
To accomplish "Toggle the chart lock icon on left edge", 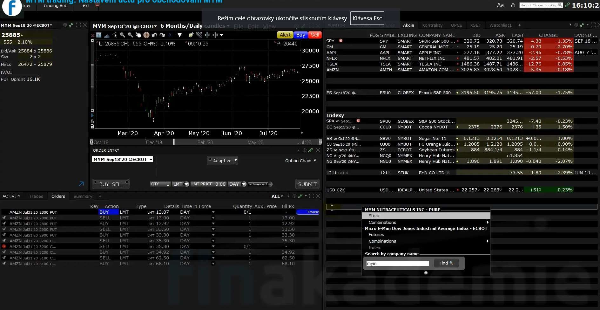I will [92, 127].
